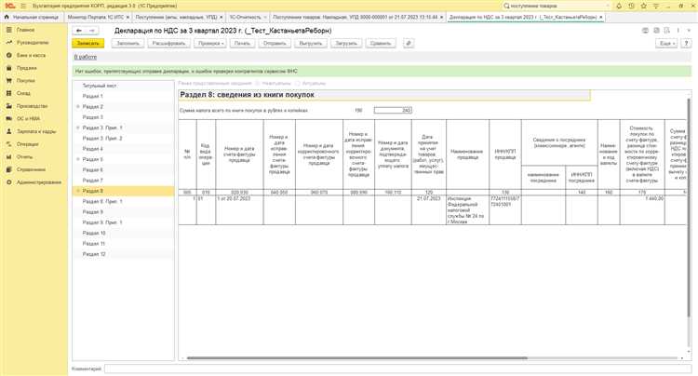Switch to Монитор Портала 1С:ИТС tab
The height and width of the screenshot is (376, 698).
(93, 17)
